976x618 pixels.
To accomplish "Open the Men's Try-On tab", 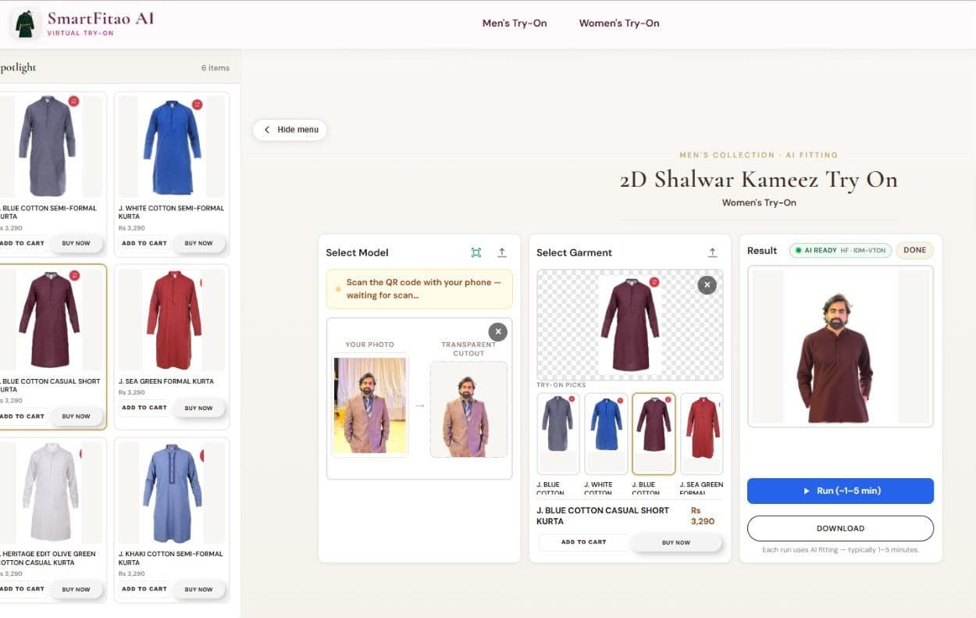I will [515, 23].
